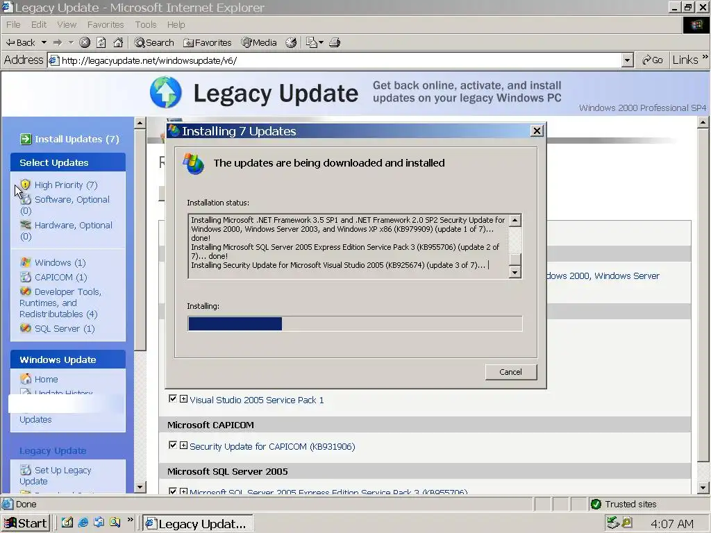Open the View menu
Viewport: 711px width, 533px height.
67,24
